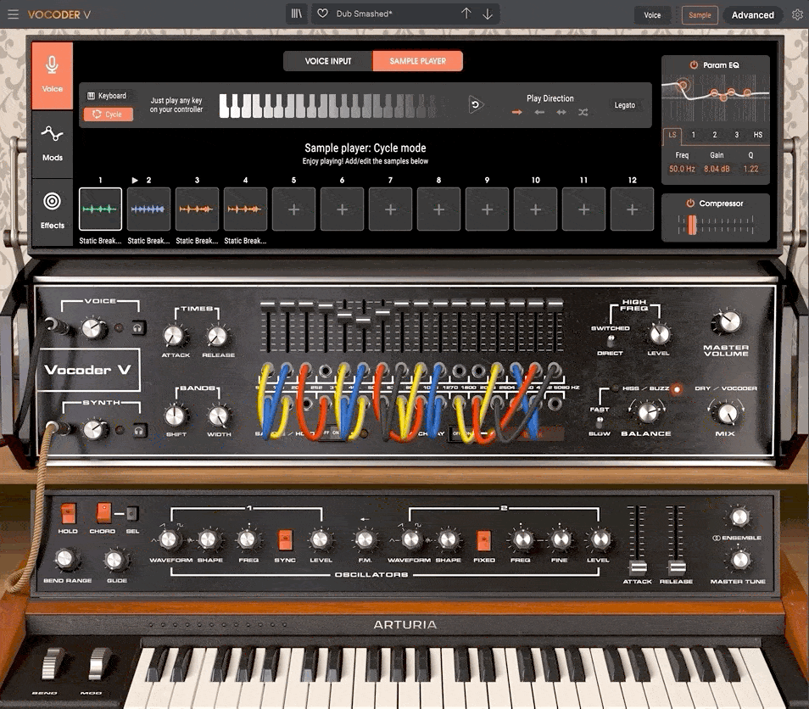Click the Bands Width knob

(218, 416)
